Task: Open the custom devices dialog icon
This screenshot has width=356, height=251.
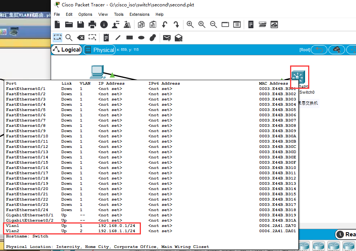Action: pyautogui.click(x=237, y=24)
